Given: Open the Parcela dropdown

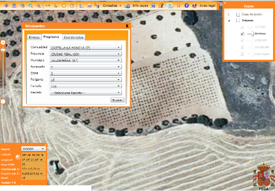Looking at the screenshot, I should [x=86, y=86].
